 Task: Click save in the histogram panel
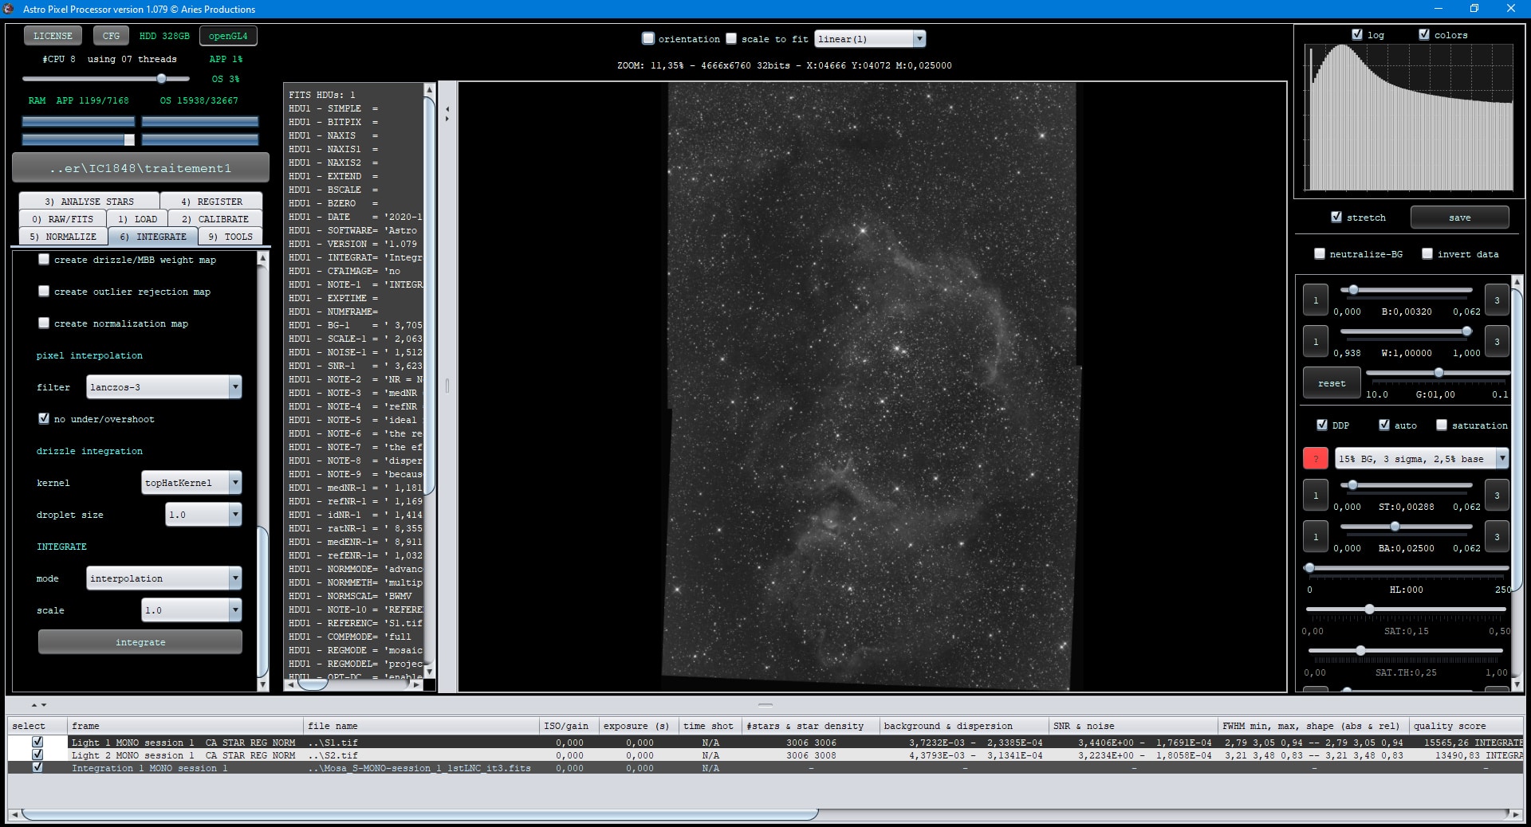point(1458,217)
